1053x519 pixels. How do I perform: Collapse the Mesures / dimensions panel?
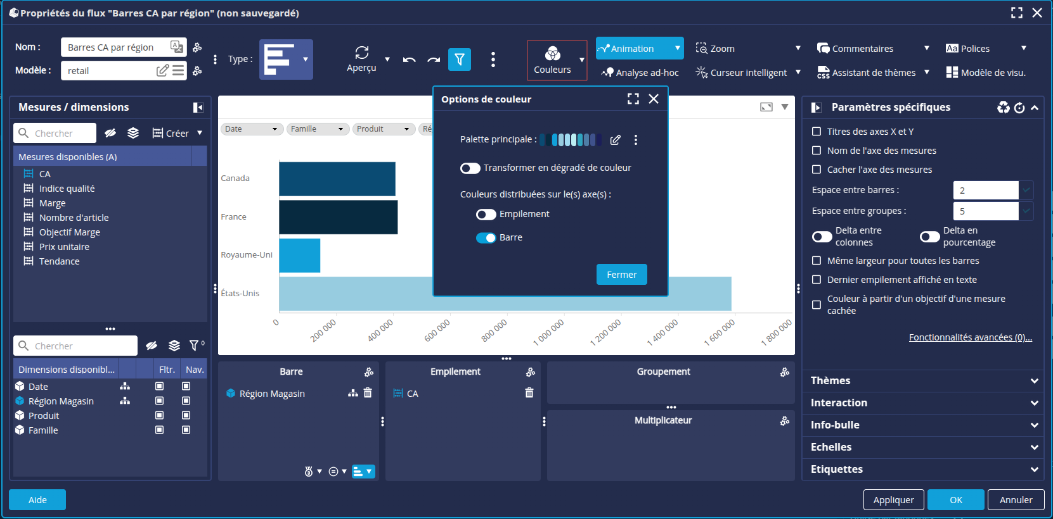coord(198,108)
